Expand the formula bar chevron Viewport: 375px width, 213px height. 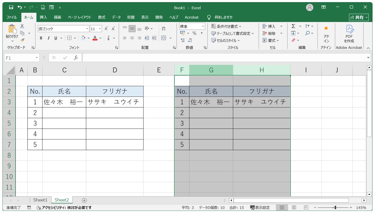click(368, 57)
